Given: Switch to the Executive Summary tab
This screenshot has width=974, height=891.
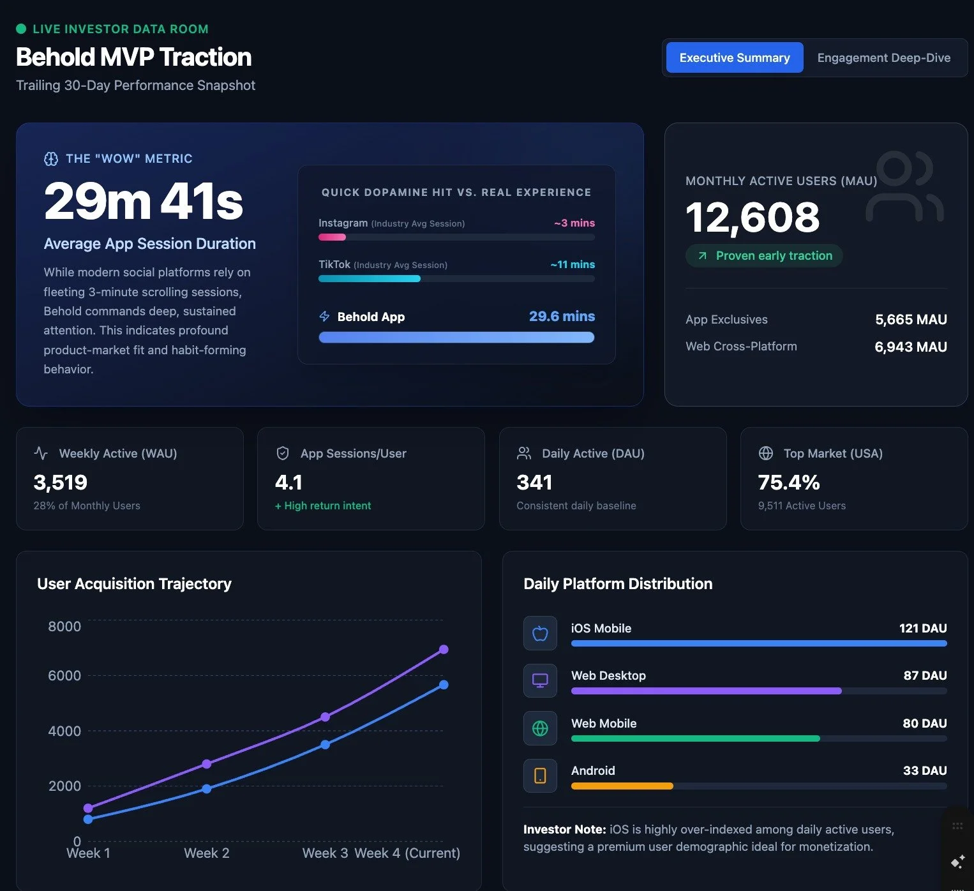Looking at the screenshot, I should (735, 57).
